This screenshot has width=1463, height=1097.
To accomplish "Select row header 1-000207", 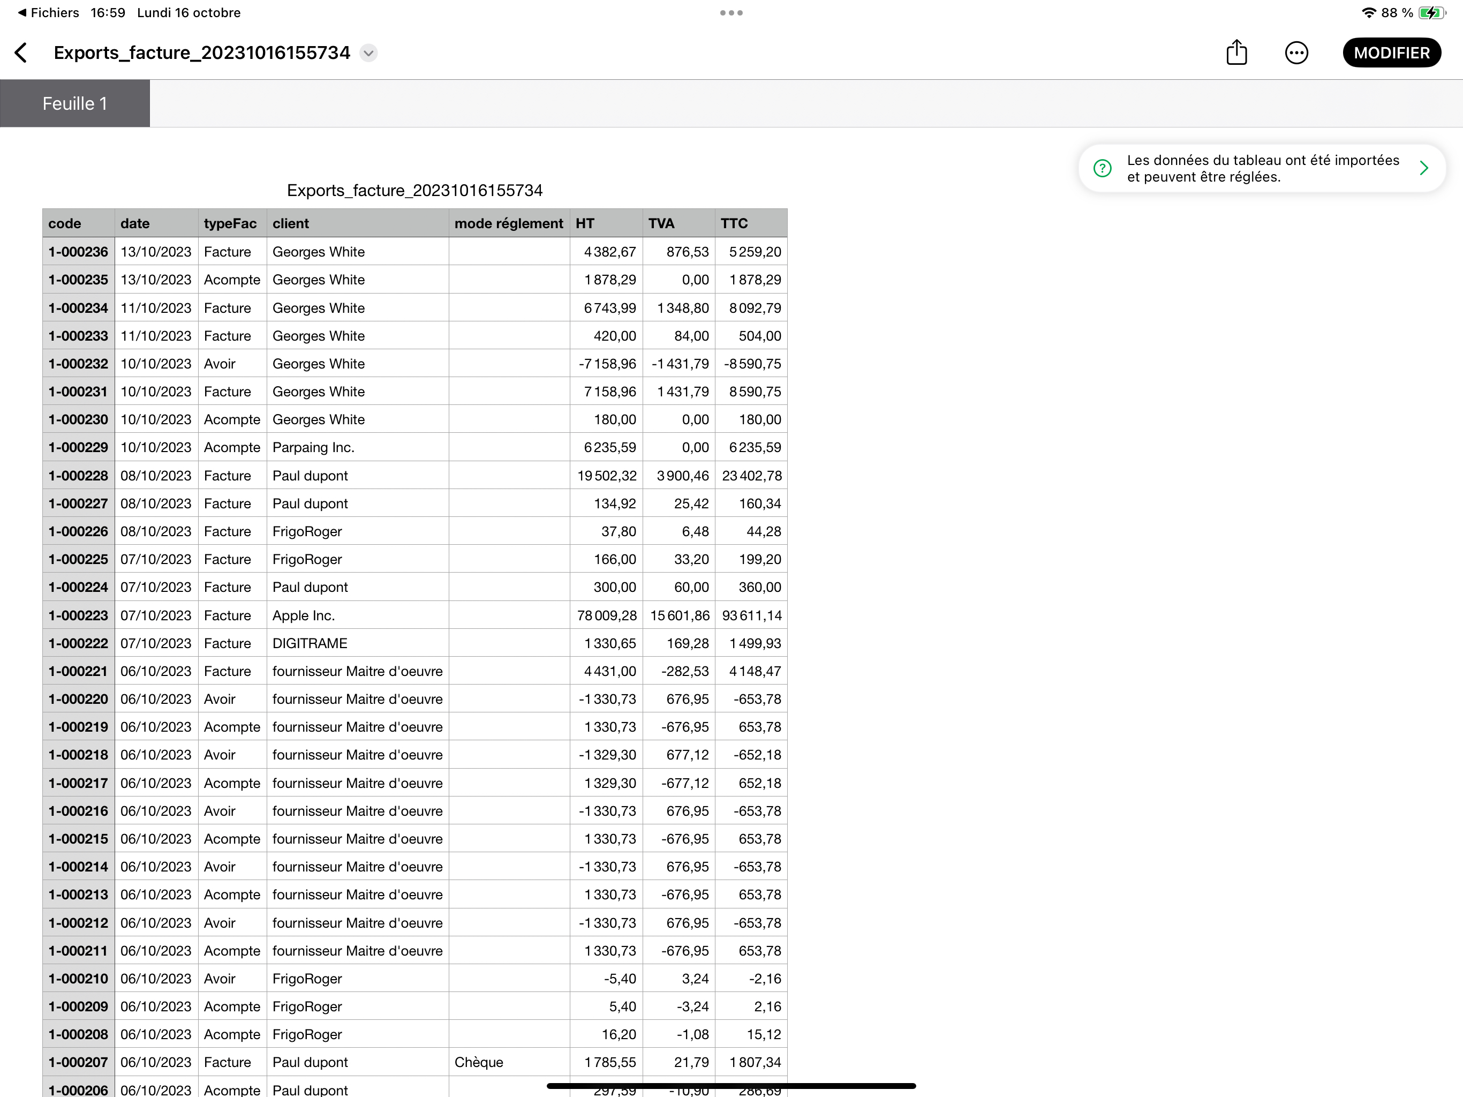I will 79,1062.
